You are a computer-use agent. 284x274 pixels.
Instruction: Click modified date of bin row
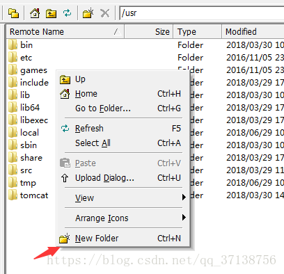click(x=255, y=45)
